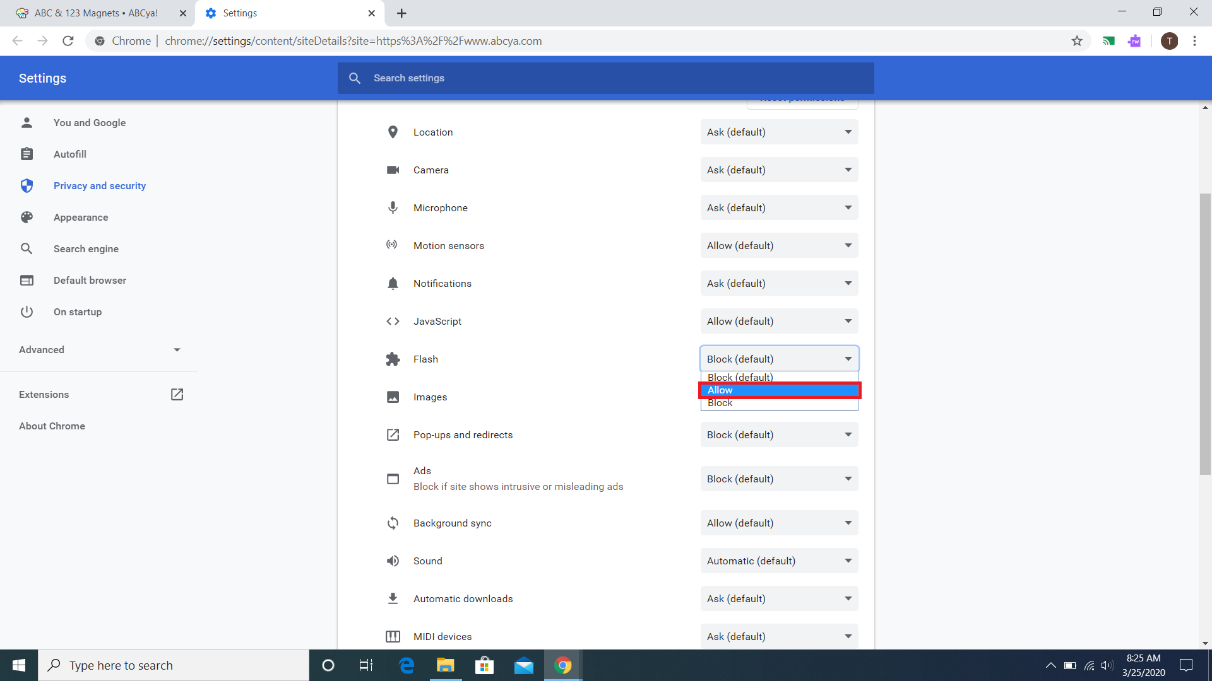
Task: Reload the current page
Action: (x=68, y=41)
